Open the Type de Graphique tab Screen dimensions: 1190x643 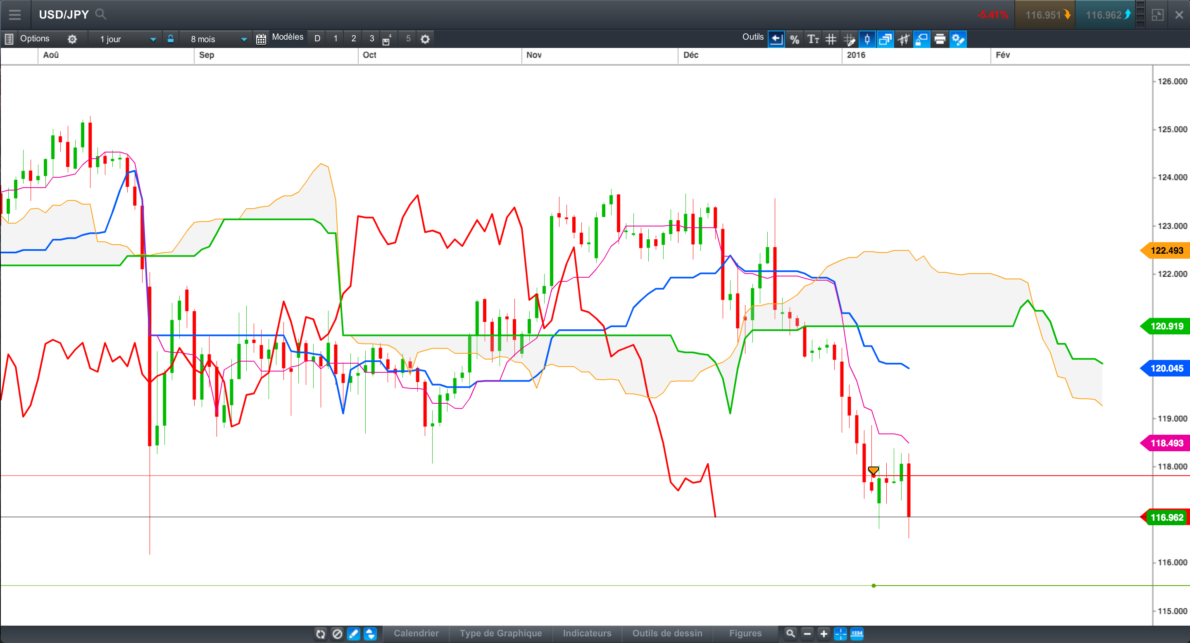click(x=500, y=633)
